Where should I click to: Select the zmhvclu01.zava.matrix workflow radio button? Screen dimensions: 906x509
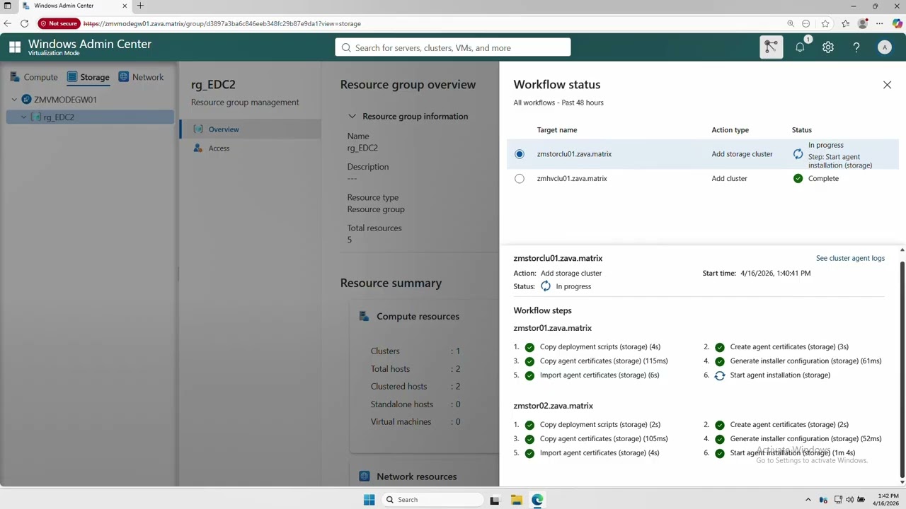tap(520, 179)
